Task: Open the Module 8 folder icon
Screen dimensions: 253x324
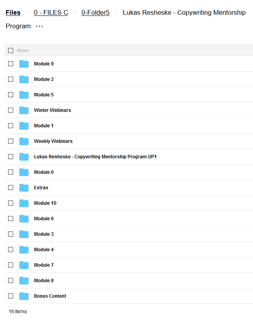Action: point(24,281)
